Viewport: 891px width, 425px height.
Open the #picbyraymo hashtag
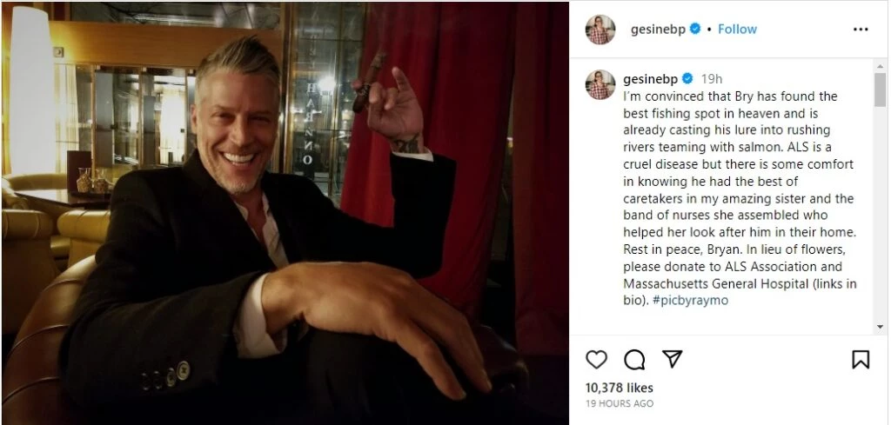(x=690, y=300)
